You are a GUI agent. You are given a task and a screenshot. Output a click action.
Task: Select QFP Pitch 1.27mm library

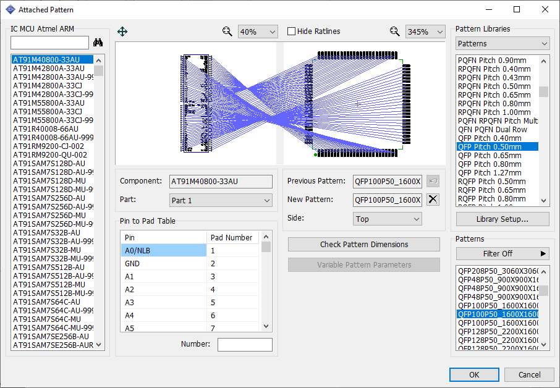coord(498,173)
